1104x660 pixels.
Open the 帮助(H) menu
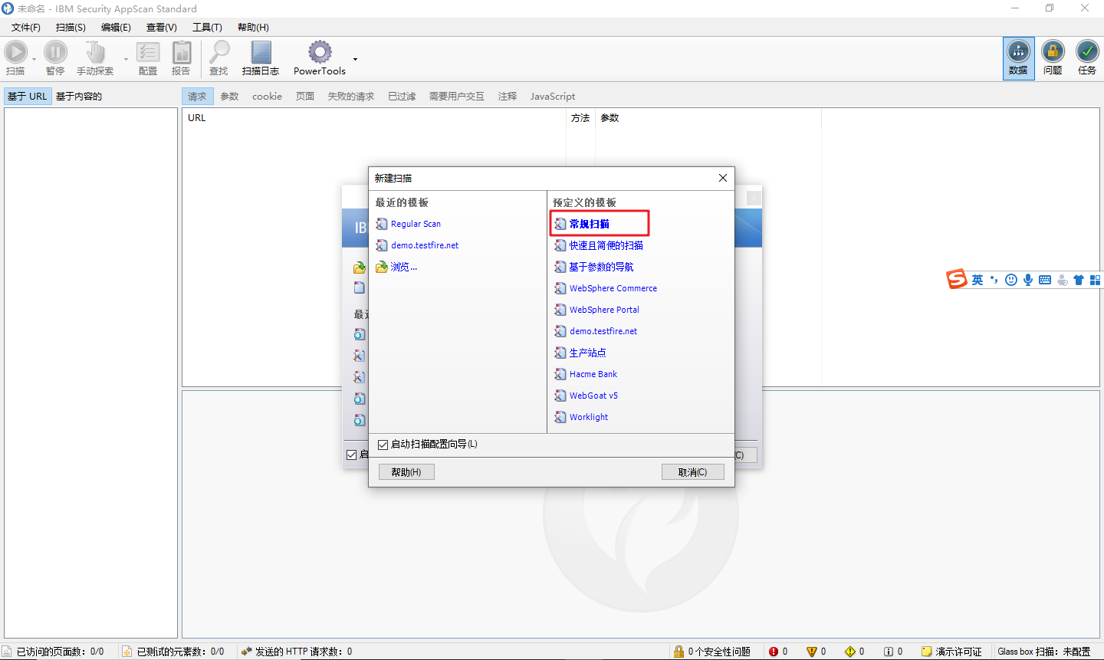pyautogui.click(x=253, y=28)
